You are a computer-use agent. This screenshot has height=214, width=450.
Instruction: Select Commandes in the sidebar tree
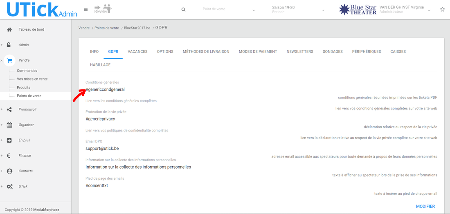click(x=27, y=71)
